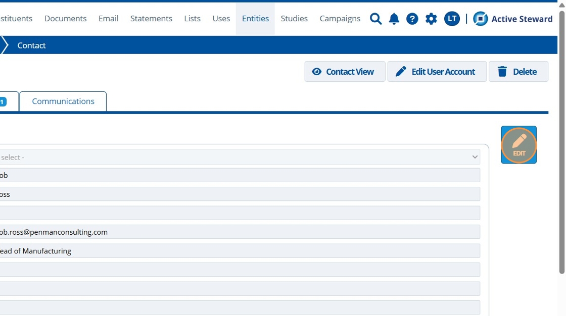
Task: Open notifications bell icon
Action: (x=394, y=19)
